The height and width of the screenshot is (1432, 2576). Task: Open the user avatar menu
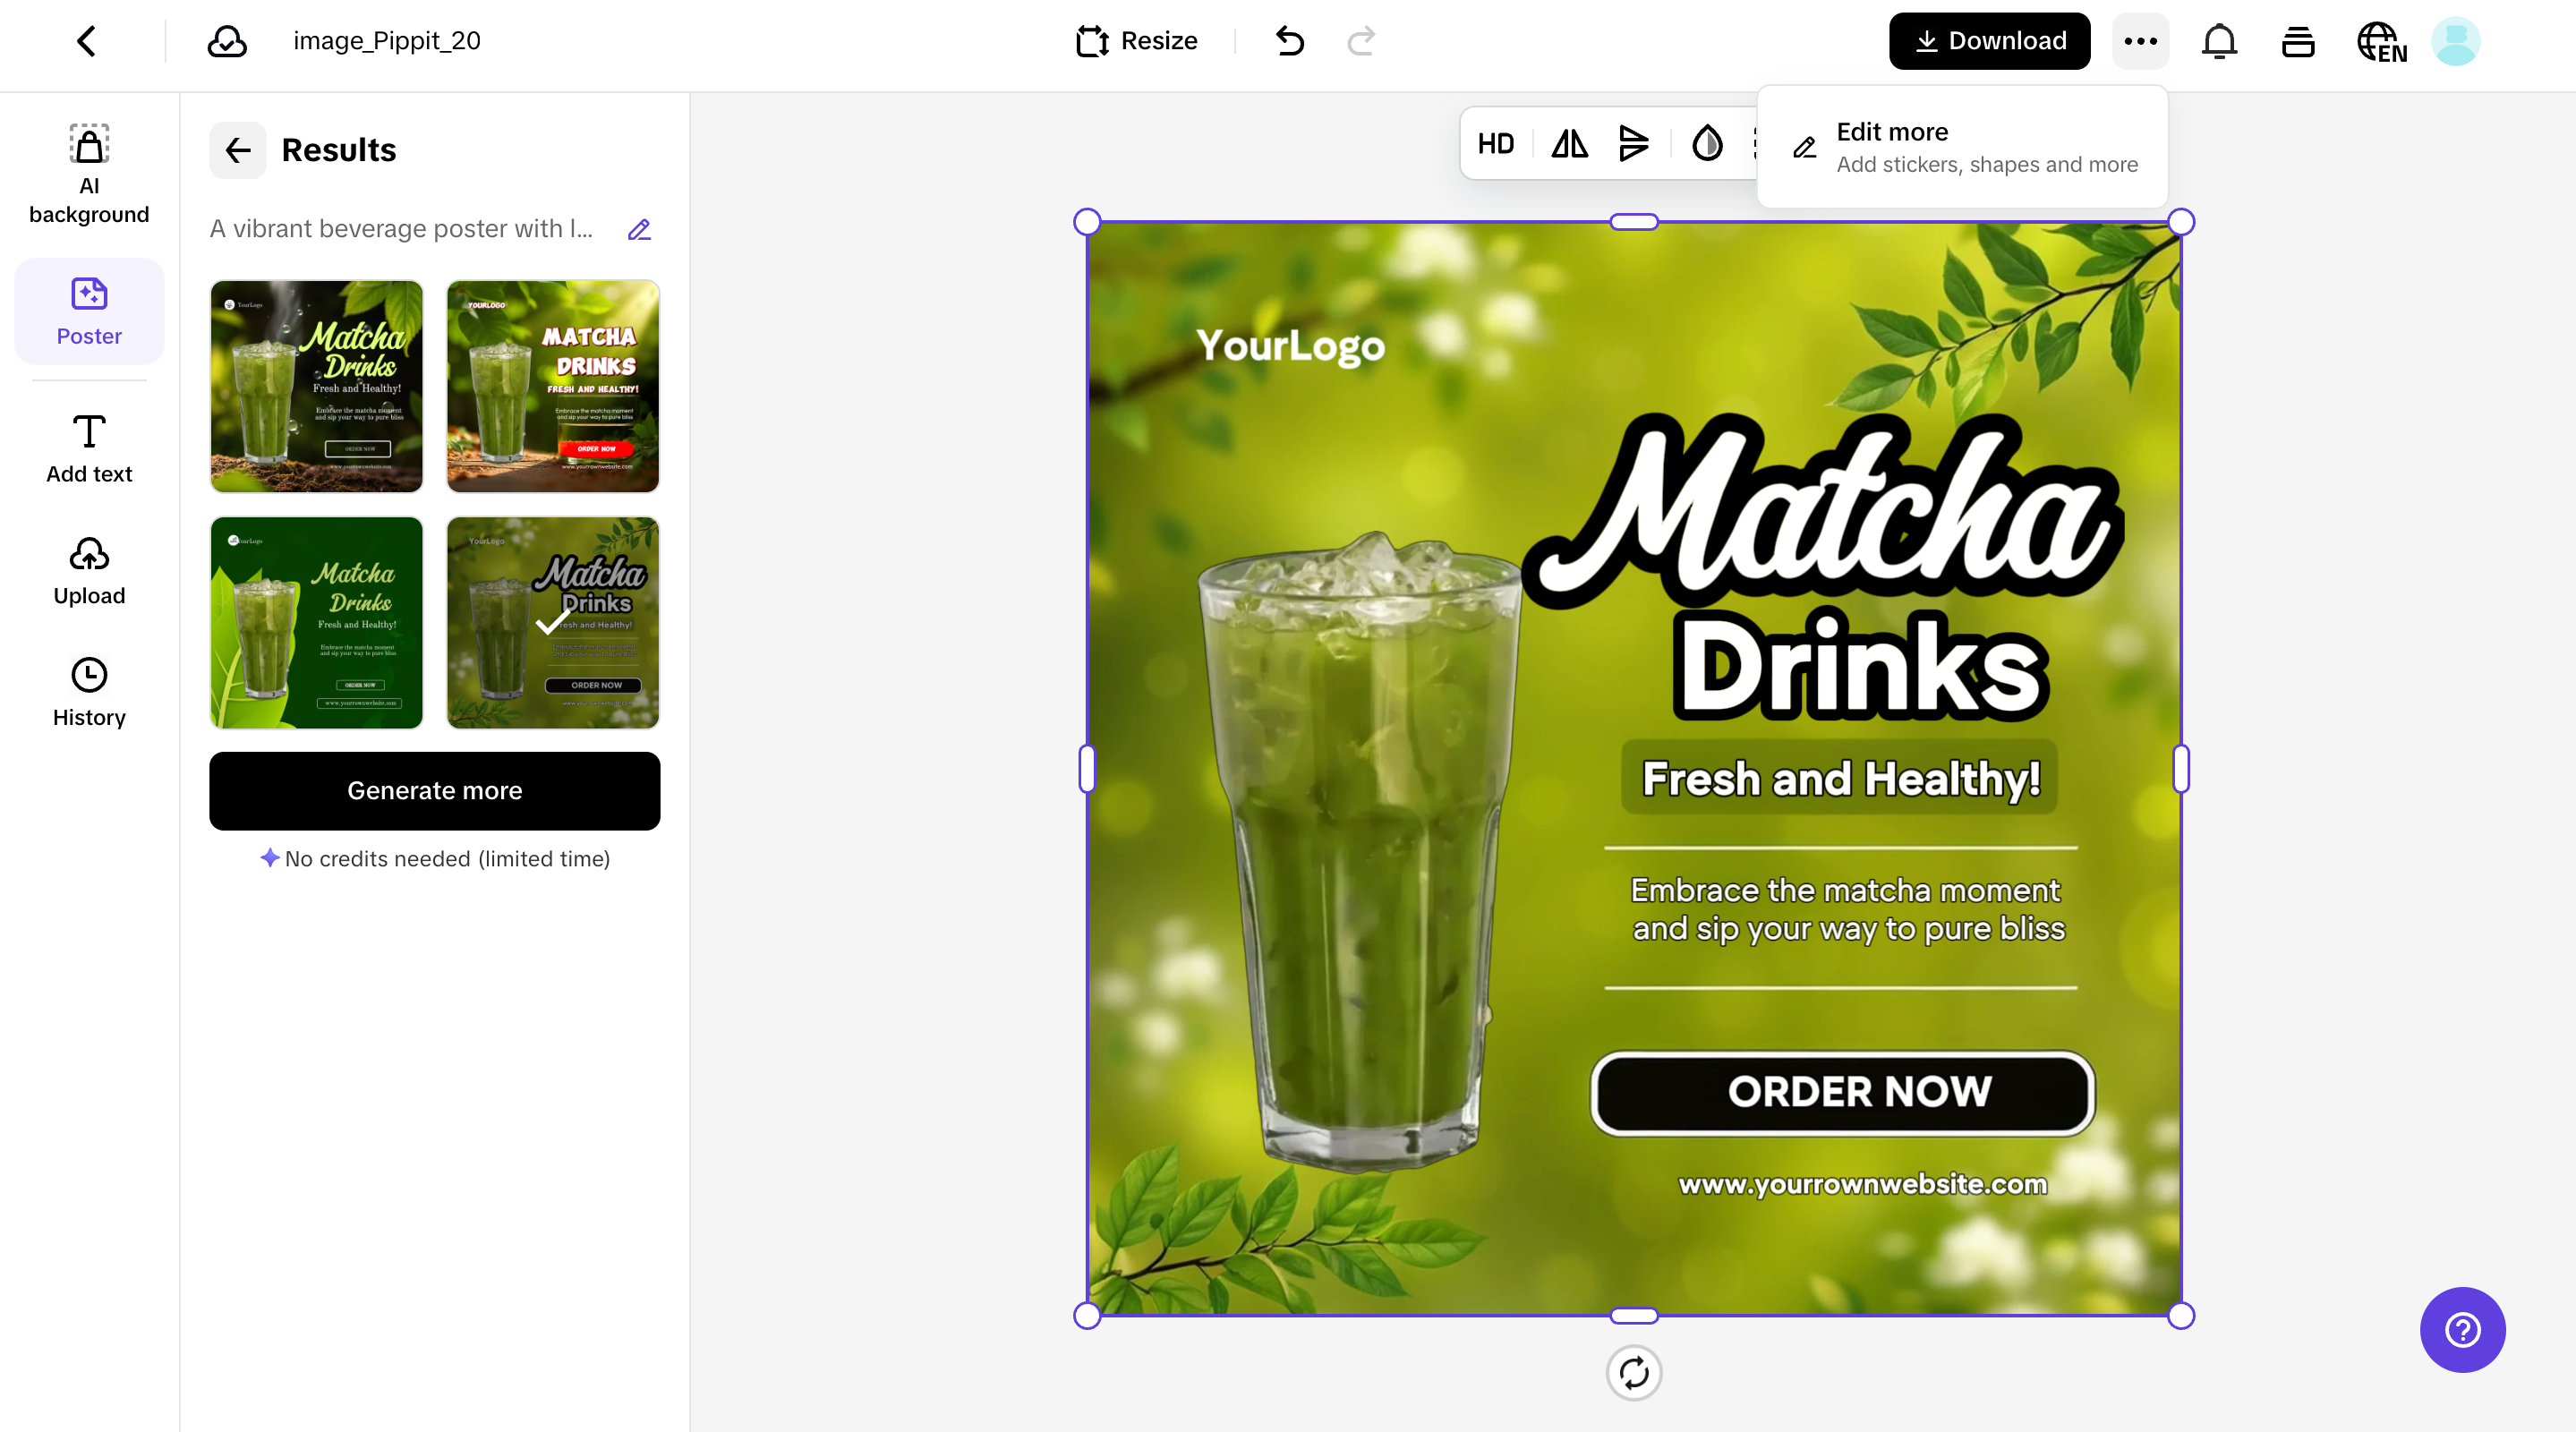point(2455,41)
